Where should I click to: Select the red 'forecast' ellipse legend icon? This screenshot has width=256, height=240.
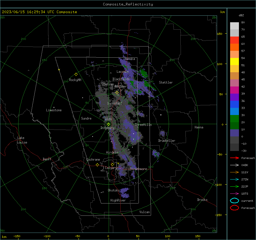click(x=234, y=208)
